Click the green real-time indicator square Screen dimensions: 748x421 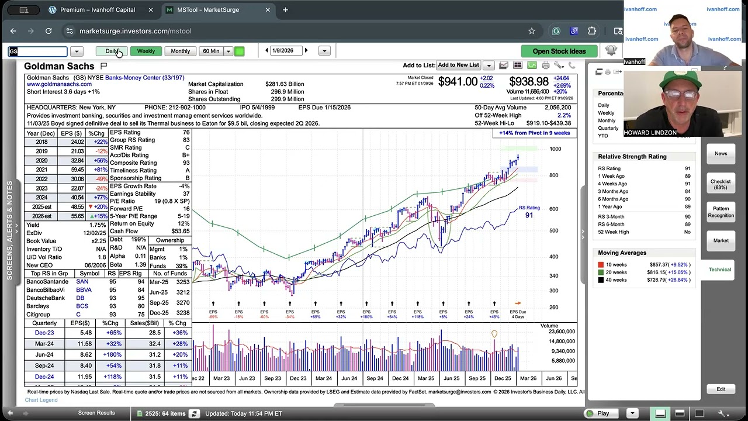(x=239, y=51)
